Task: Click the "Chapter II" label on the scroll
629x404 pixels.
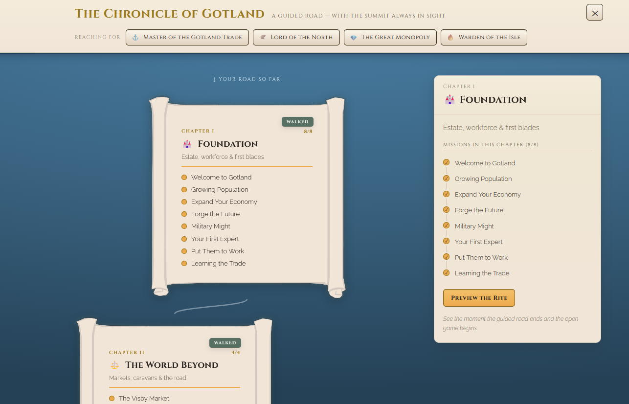Action: [127, 353]
